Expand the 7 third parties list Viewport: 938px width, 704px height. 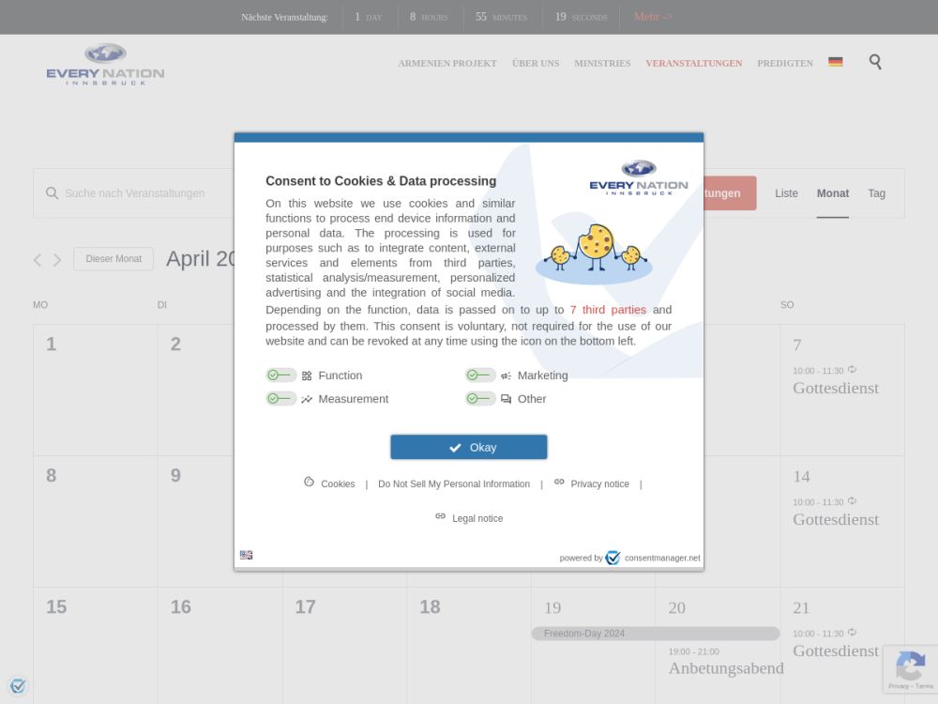coord(608,310)
